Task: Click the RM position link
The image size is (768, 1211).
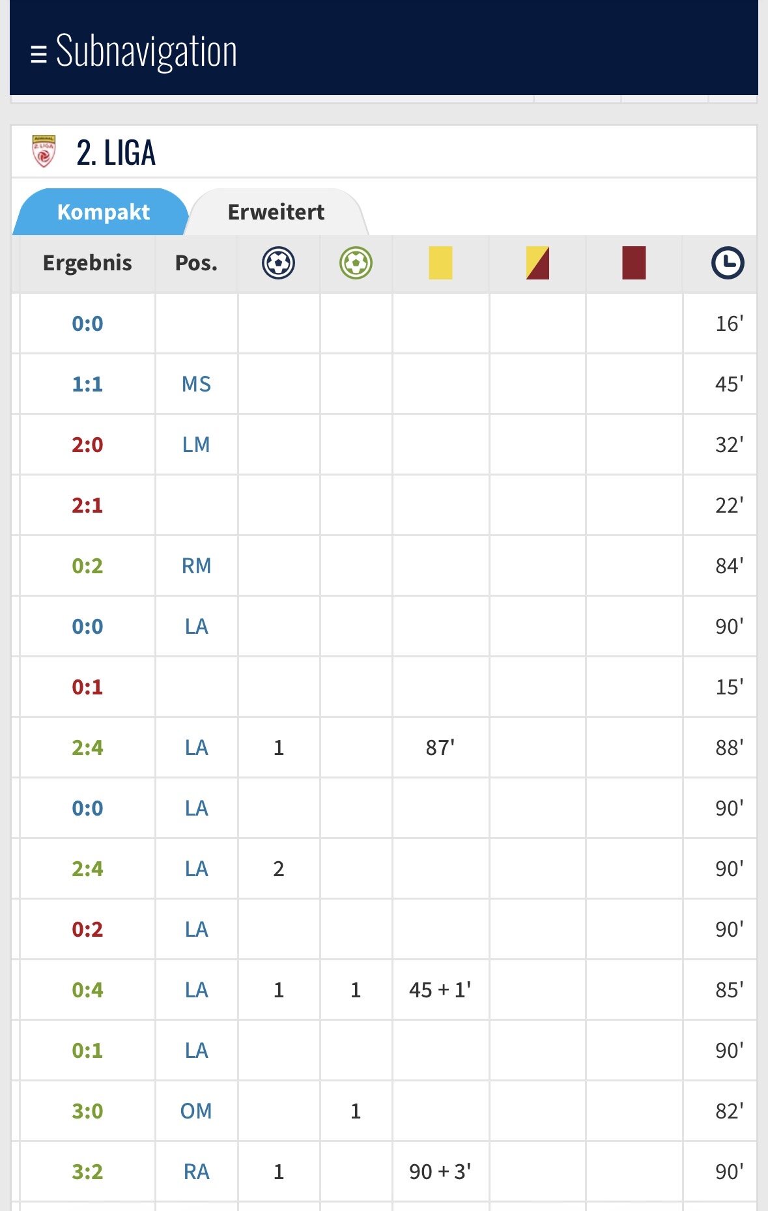Action: point(196,565)
